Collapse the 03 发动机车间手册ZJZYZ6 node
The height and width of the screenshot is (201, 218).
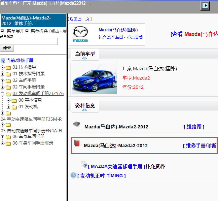click(2, 94)
